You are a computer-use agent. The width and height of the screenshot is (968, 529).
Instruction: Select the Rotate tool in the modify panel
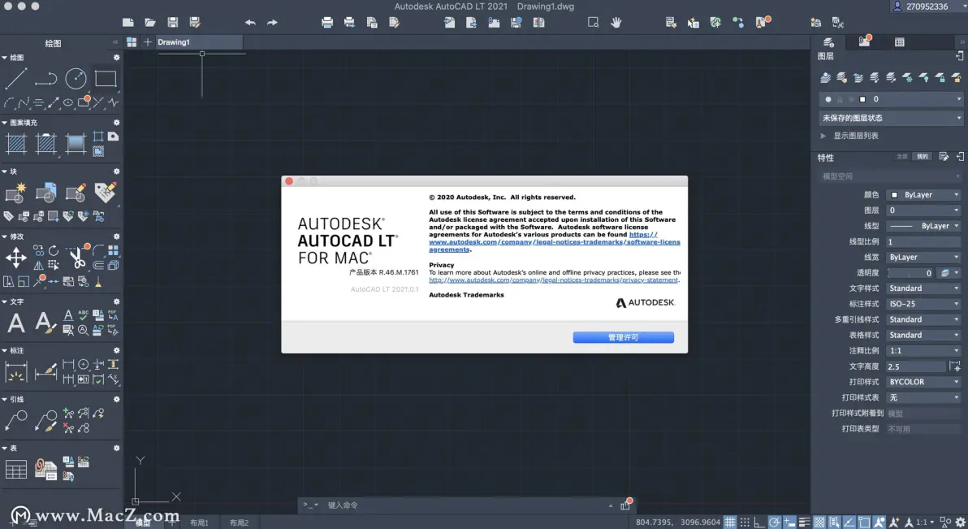pos(54,250)
